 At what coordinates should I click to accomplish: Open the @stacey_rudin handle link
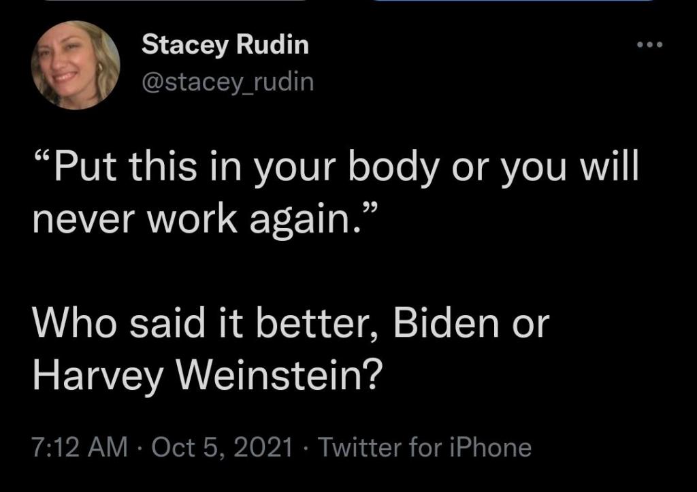pos(227,82)
